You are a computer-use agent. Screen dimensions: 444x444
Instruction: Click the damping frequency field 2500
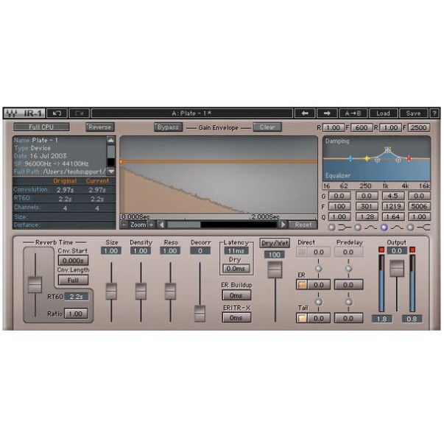tap(419, 127)
